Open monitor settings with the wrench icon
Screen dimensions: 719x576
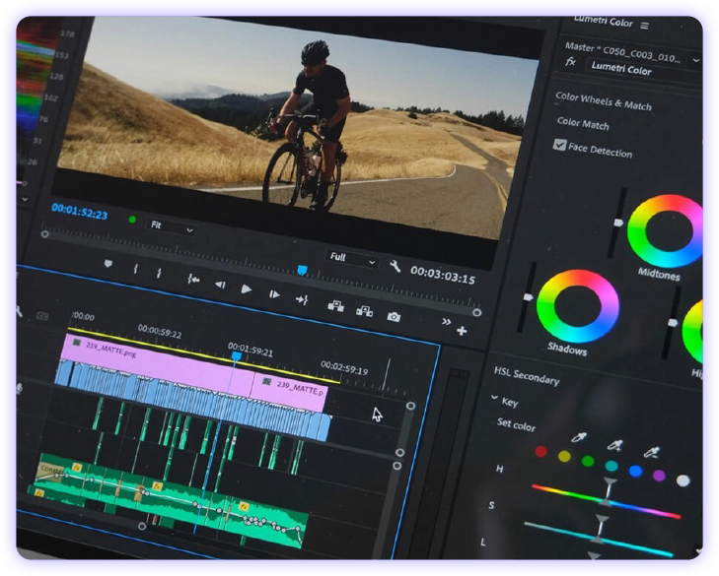[x=395, y=266]
